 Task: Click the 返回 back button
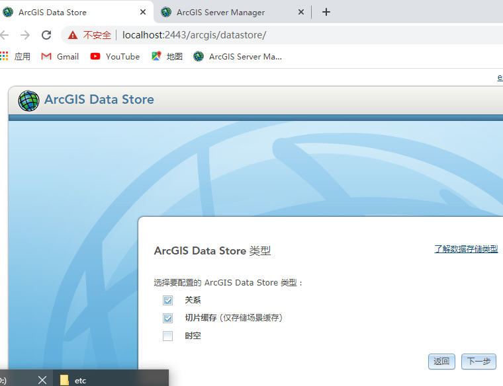pos(441,362)
